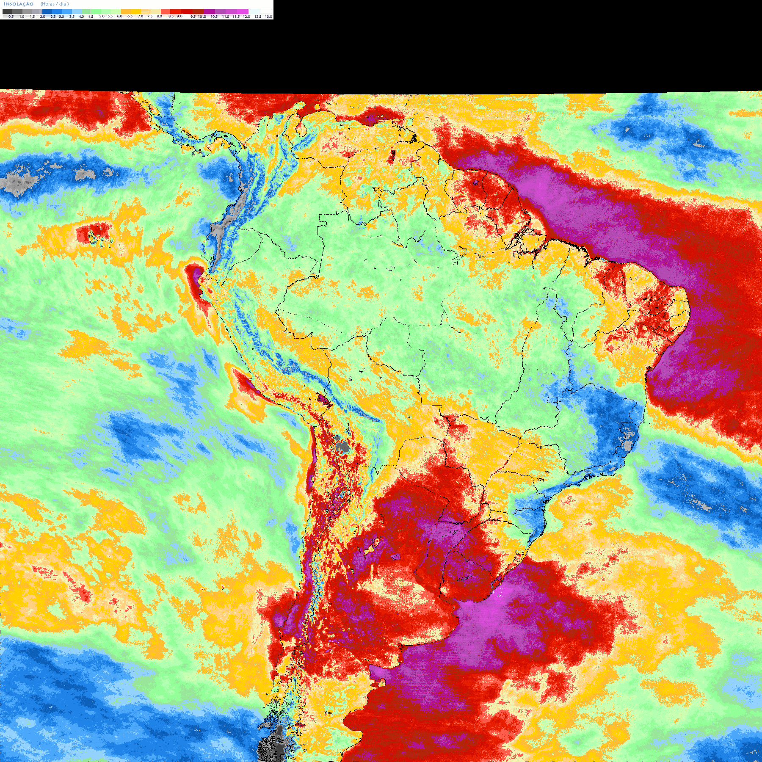The height and width of the screenshot is (762, 762).
Task: Click the 7.0 legend value
Action: click(x=141, y=16)
